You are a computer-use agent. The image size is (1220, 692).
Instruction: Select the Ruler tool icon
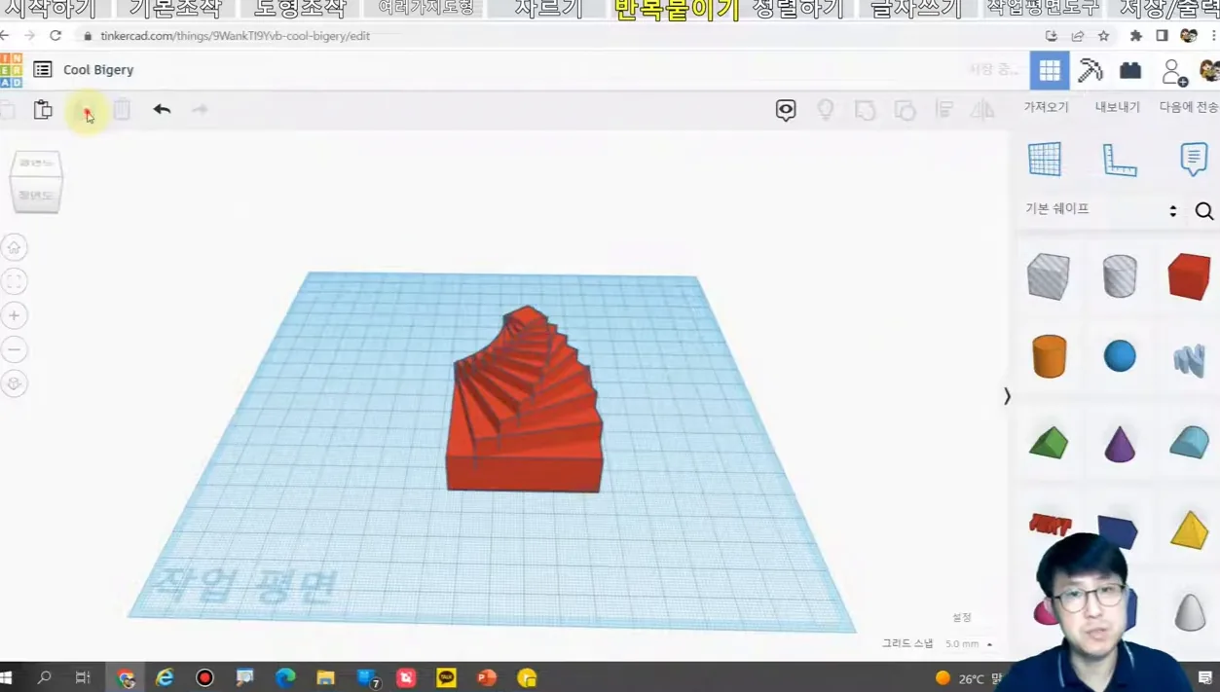click(x=1120, y=159)
